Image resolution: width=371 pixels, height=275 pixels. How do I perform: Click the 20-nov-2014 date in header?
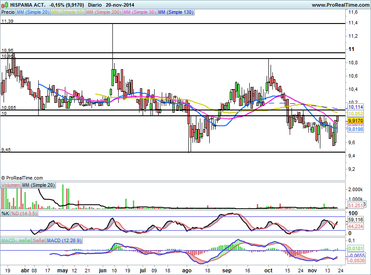[121, 4]
